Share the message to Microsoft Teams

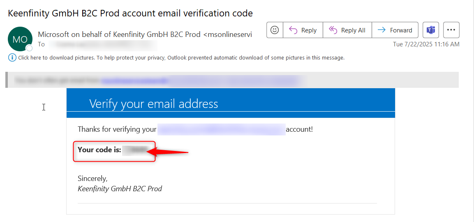point(430,30)
